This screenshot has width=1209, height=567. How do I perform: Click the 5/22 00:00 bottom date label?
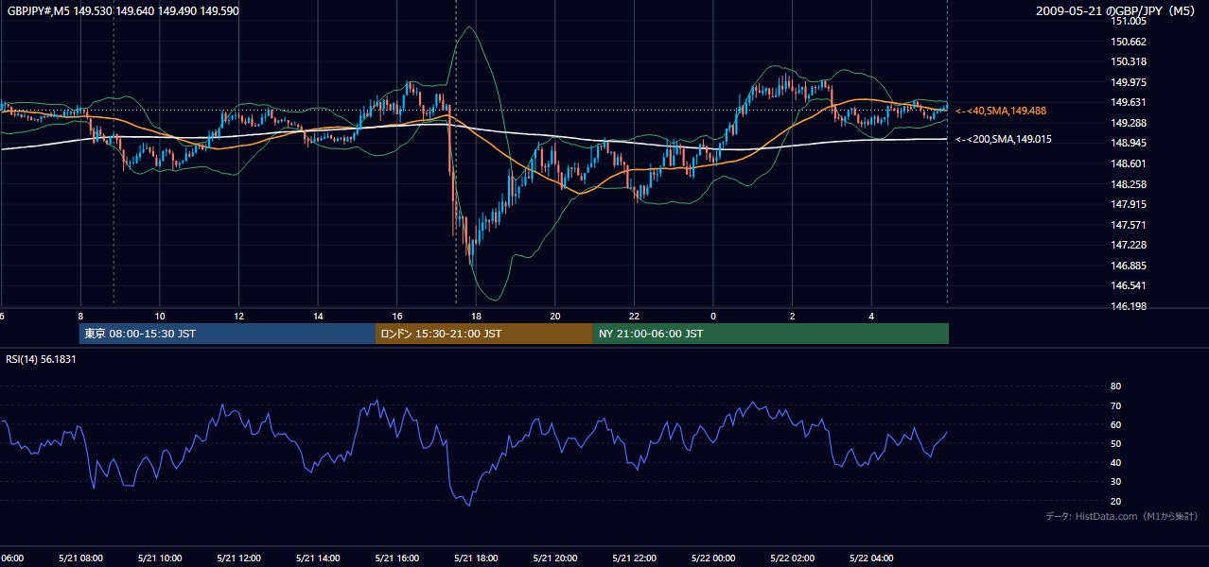tap(713, 558)
